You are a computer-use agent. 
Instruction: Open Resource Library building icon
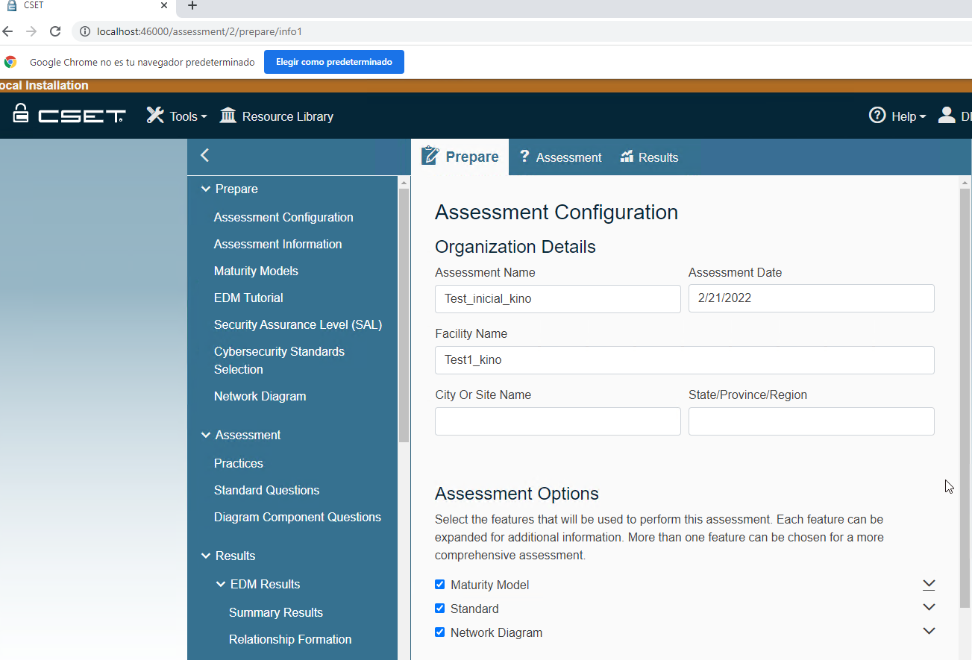[x=228, y=116]
